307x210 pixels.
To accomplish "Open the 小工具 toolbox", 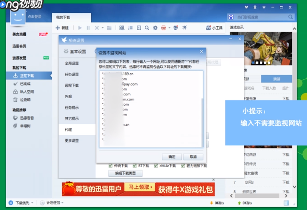I will (214, 28).
